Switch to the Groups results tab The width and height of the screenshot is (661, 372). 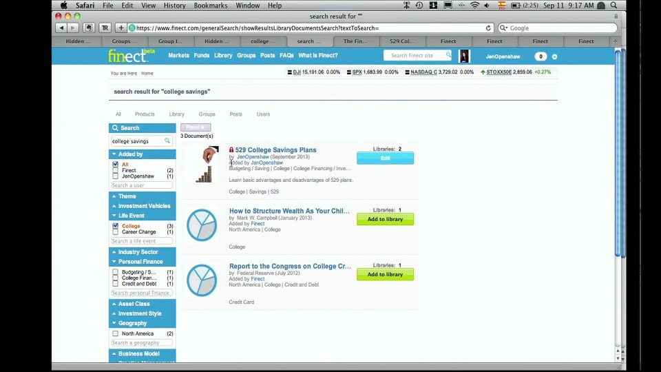[207, 114]
